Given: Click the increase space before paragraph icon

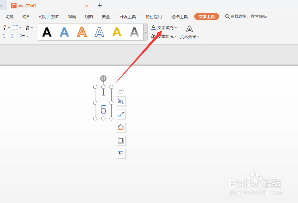Looking at the screenshot, I should tap(5, 36).
